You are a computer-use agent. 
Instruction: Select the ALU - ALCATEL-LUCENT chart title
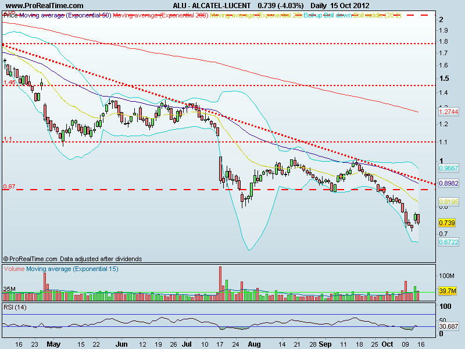pyautogui.click(x=212, y=6)
